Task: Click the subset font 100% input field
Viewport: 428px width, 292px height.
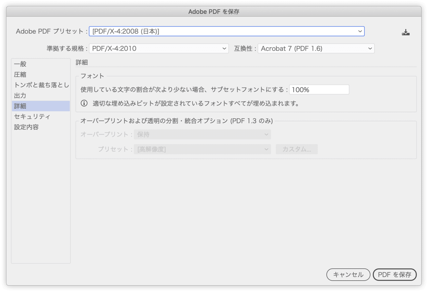Action: 319,89
